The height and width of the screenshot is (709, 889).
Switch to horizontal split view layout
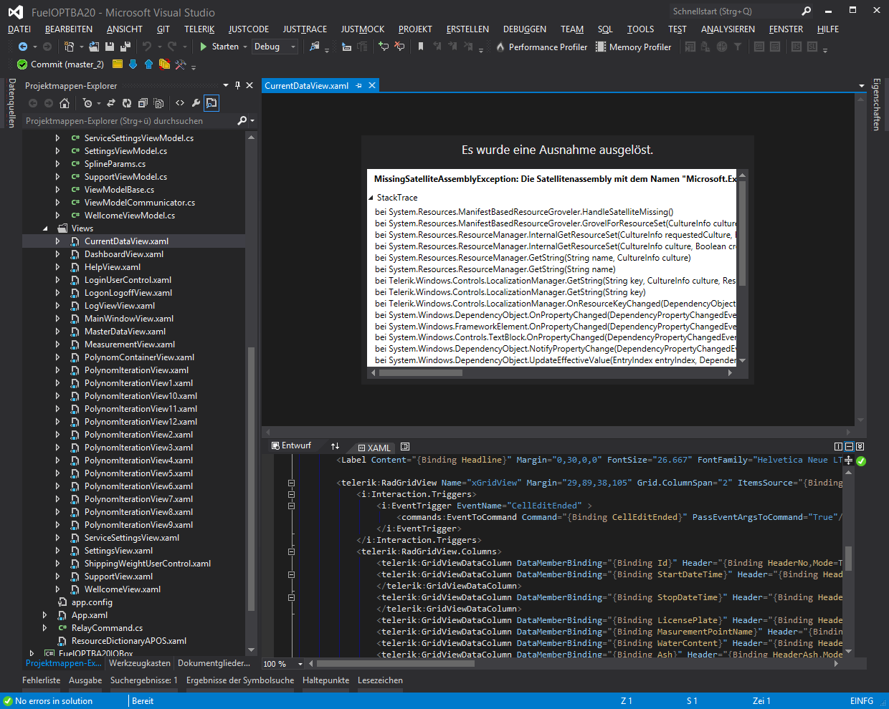pos(849,446)
